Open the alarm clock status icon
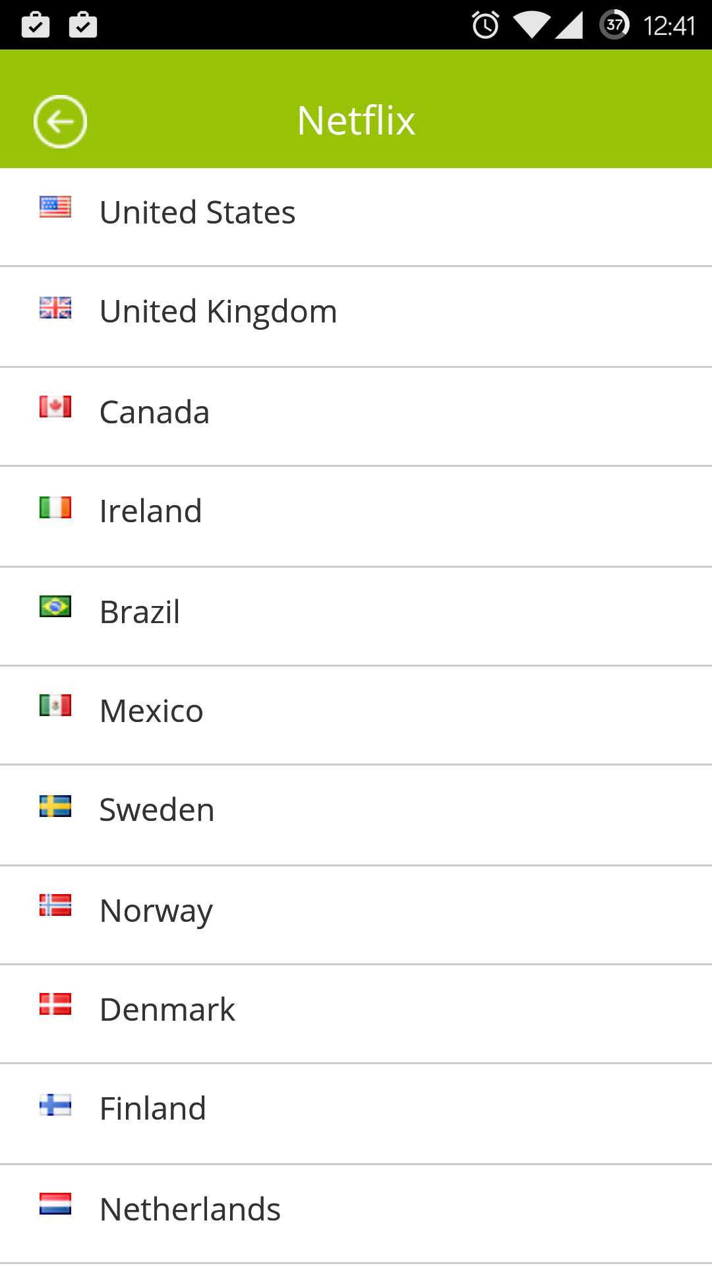This screenshot has width=712, height=1266. (486, 26)
